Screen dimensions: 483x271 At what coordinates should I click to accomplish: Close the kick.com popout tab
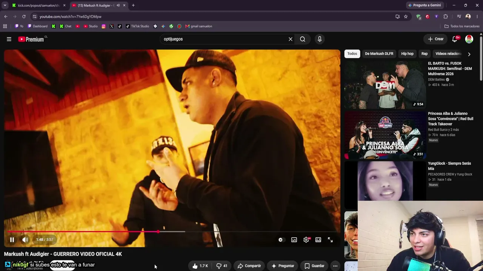[65, 5]
